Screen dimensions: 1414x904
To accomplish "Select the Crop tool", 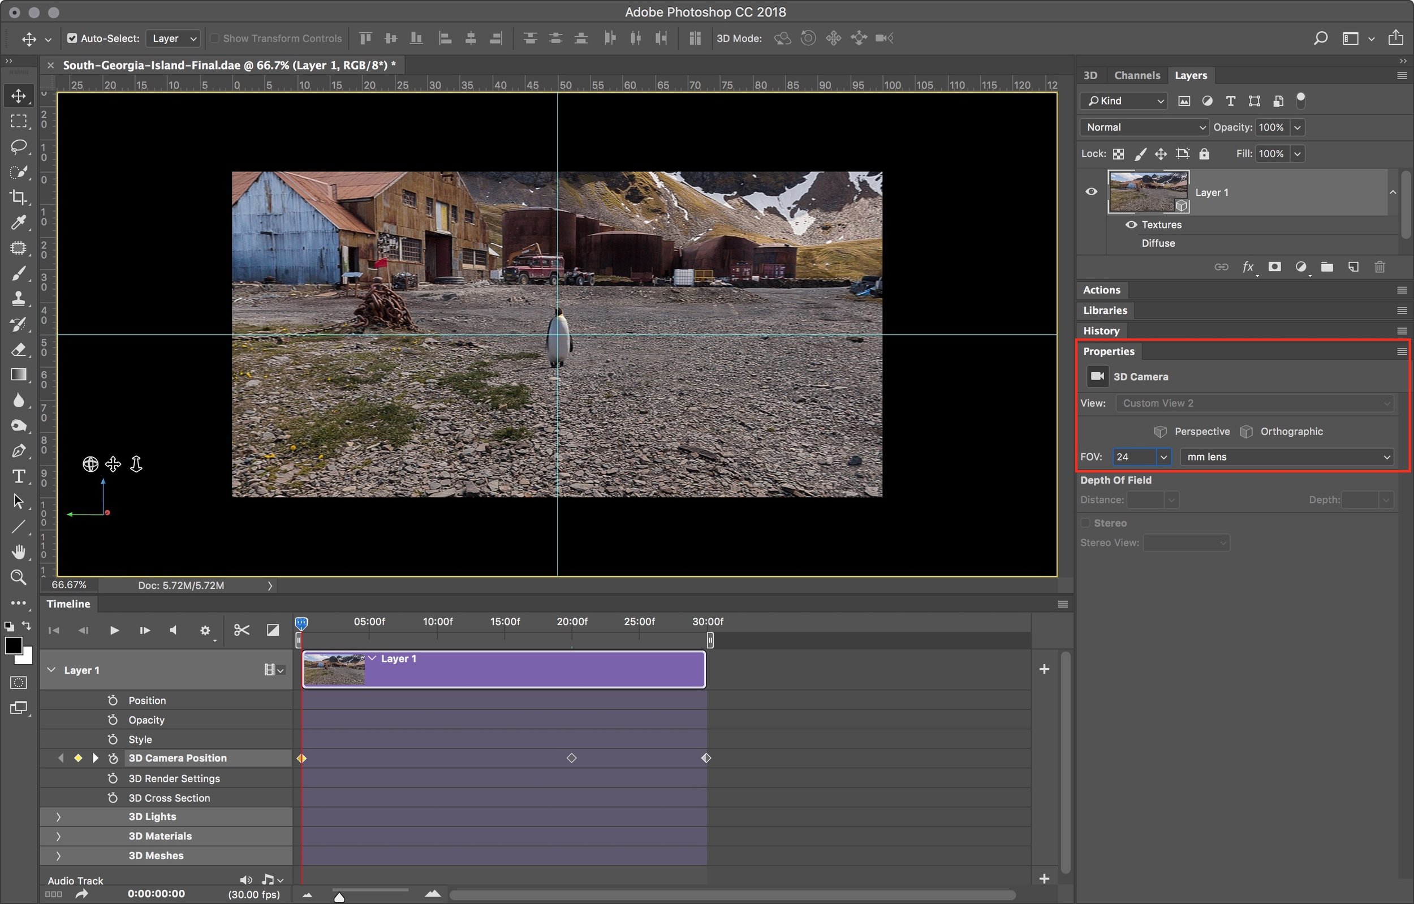I will (18, 197).
